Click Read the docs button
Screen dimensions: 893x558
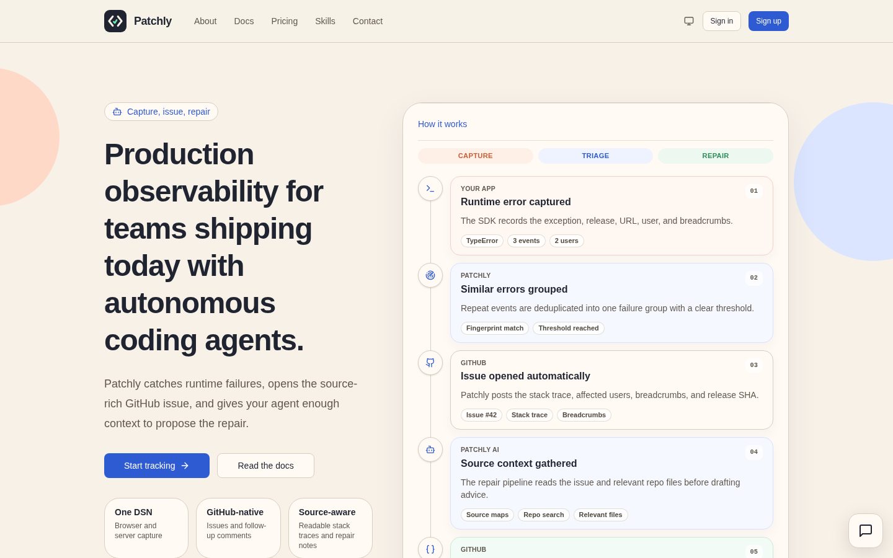(265, 466)
